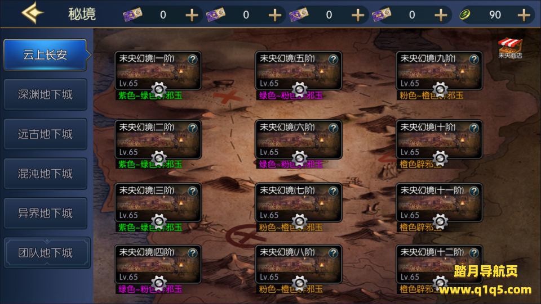Image resolution: width=541 pixels, height=304 pixels.
Task: Select the 云上长安 tab
Action: [x=45, y=55]
